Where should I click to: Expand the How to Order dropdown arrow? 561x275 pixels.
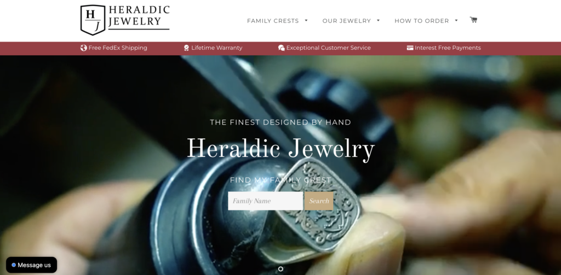click(x=456, y=20)
